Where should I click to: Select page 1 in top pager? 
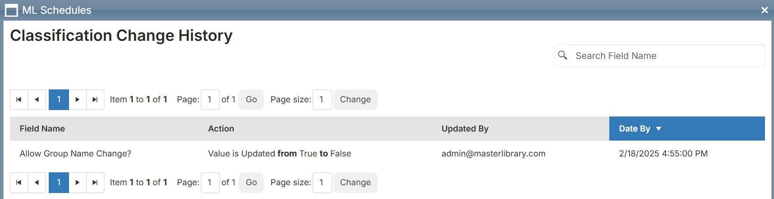(x=59, y=100)
